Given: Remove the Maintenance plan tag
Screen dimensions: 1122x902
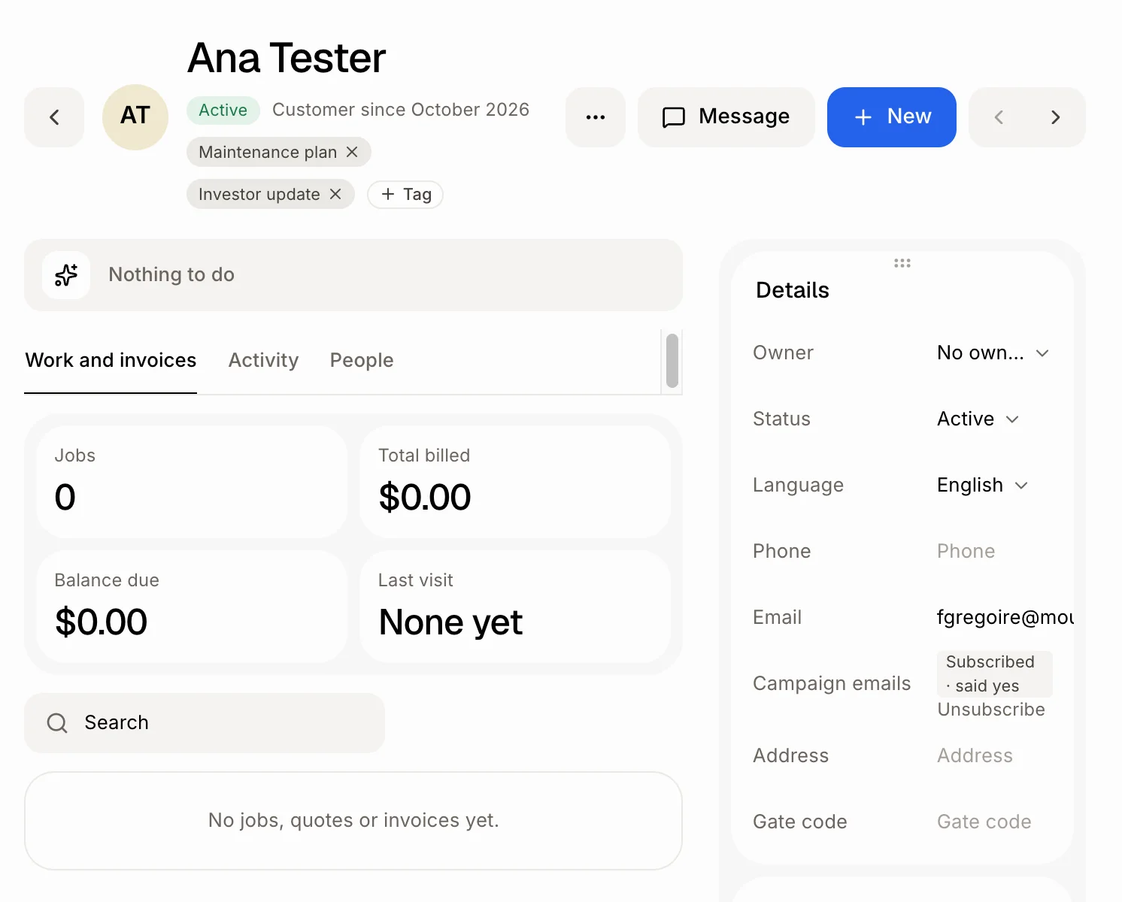Looking at the screenshot, I should [x=352, y=152].
